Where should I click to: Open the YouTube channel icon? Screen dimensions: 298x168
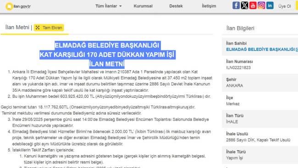[x=253, y=6]
